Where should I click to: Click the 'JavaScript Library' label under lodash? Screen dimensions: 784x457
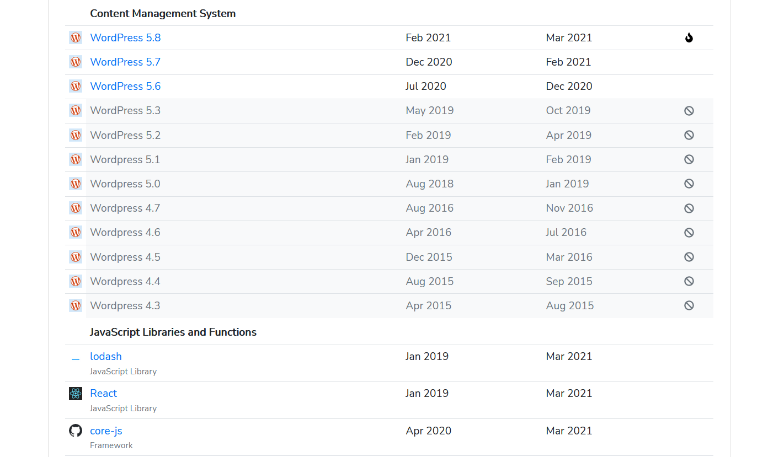[123, 372]
